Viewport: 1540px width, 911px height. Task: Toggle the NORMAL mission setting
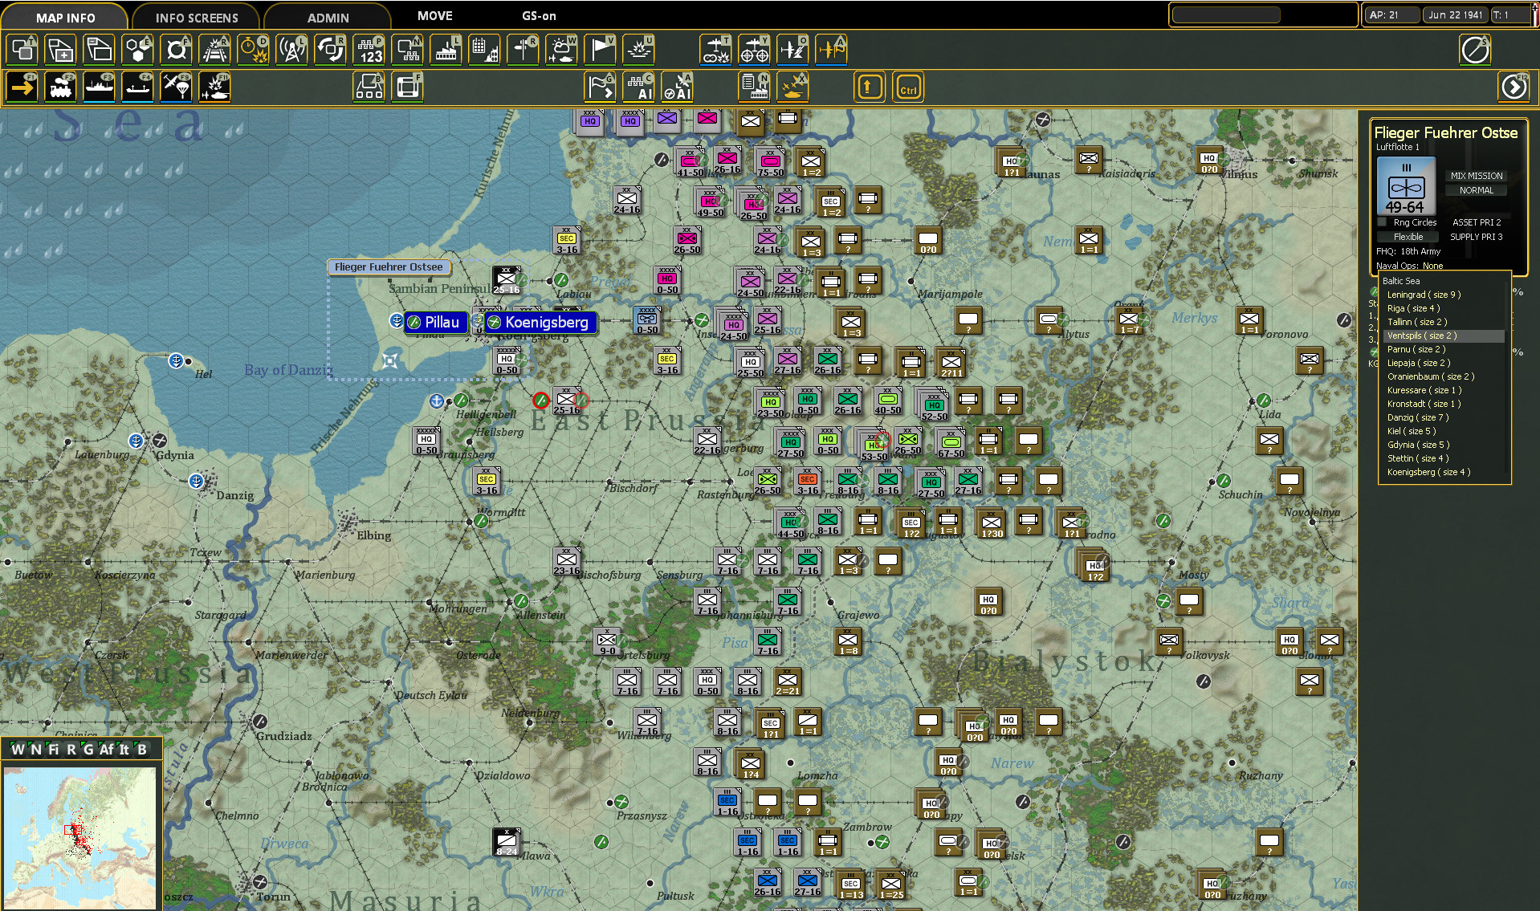point(1476,190)
